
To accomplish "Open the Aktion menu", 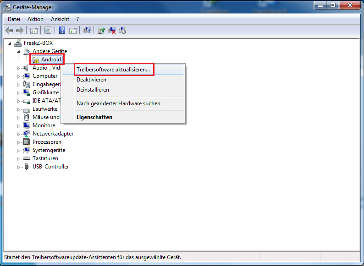I will 35,19.
